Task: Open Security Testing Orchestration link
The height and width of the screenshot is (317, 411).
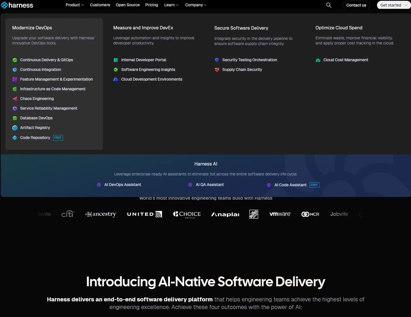Action: 250,60
